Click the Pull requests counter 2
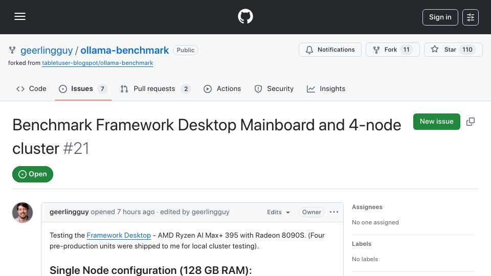491x276 pixels. 186,89
